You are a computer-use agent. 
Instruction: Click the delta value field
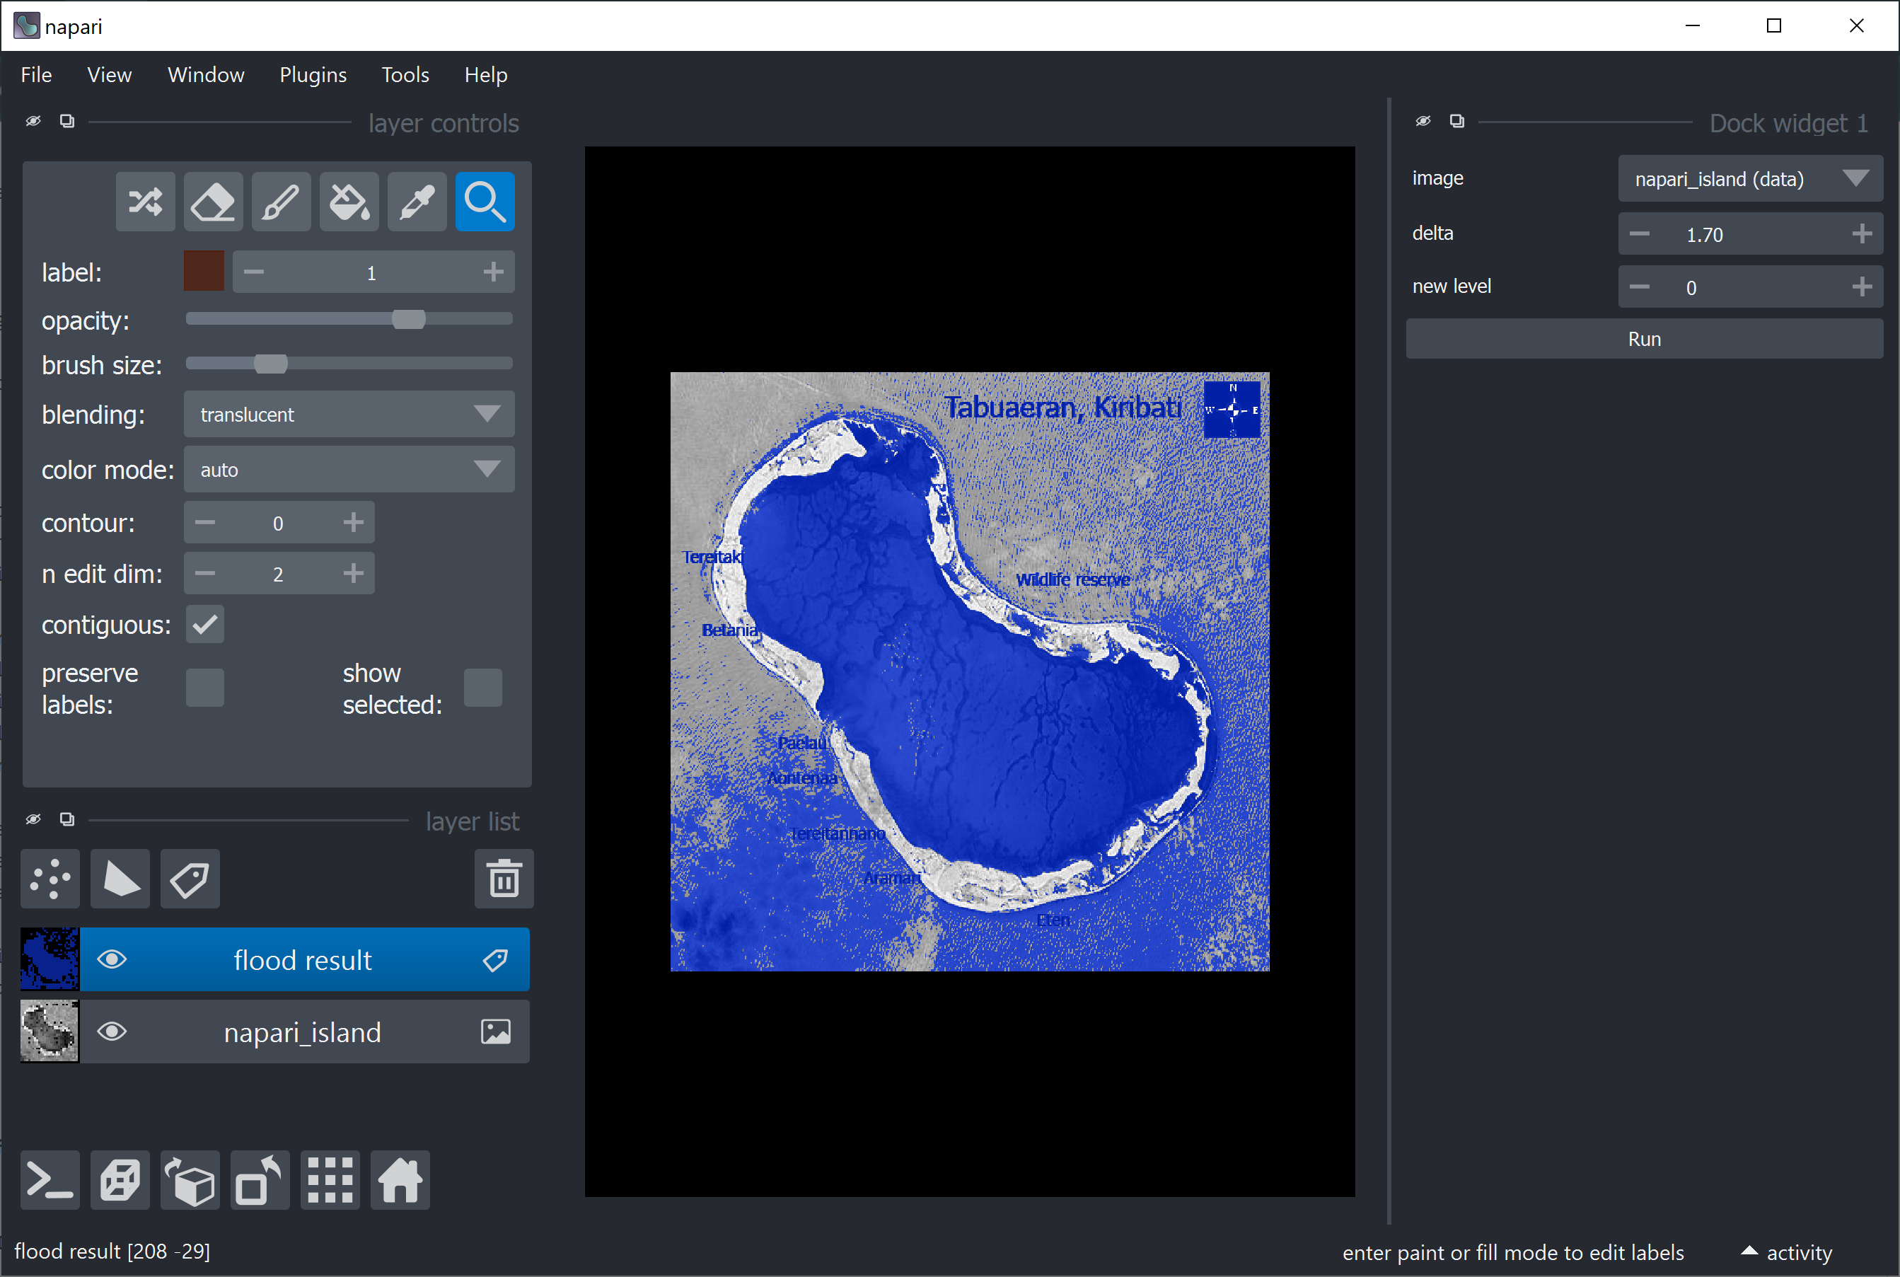pos(1750,235)
